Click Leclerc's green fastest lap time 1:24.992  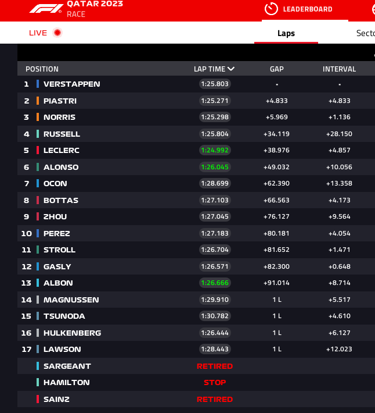pyautogui.click(x=215, y=150)
